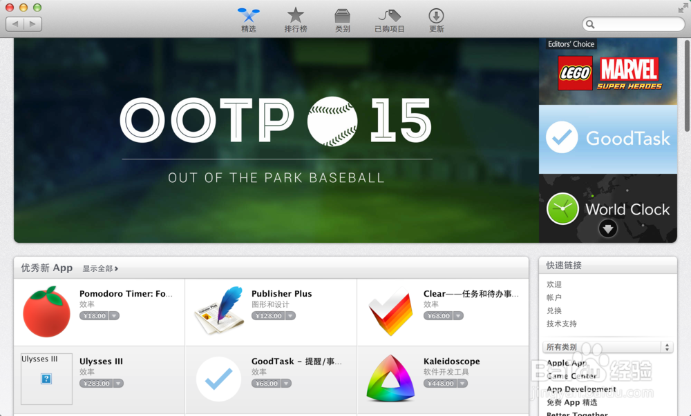Image resolution: width=691 pixels, height=416 pixels.
Task: Click the 兑换 redeem quick link
Action: click(x=554, y=311)
